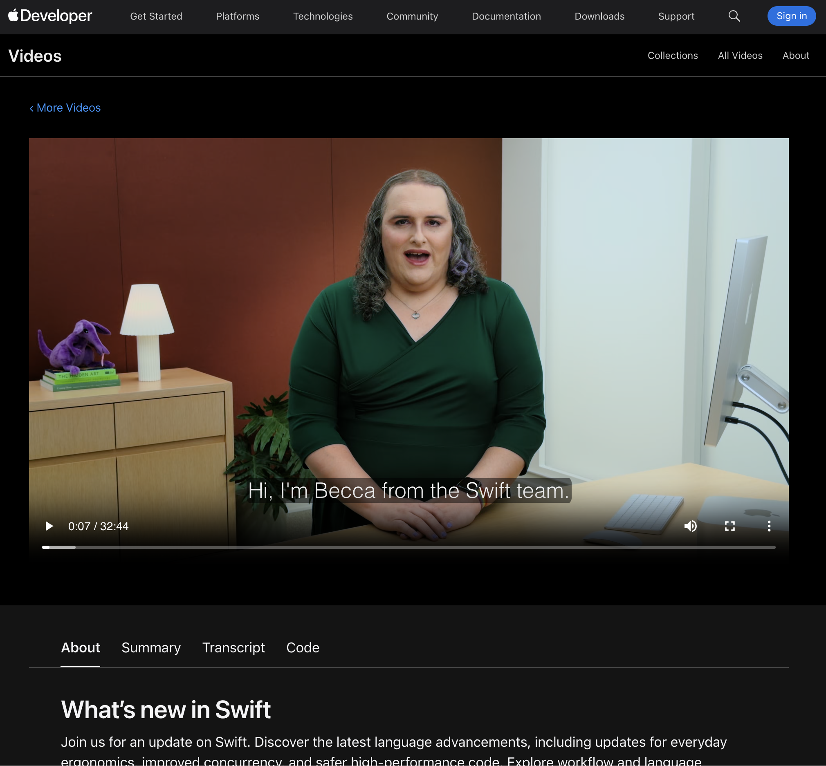Click the Sign in button
Viewport: 826px width, 766px height.
[791, 16]
